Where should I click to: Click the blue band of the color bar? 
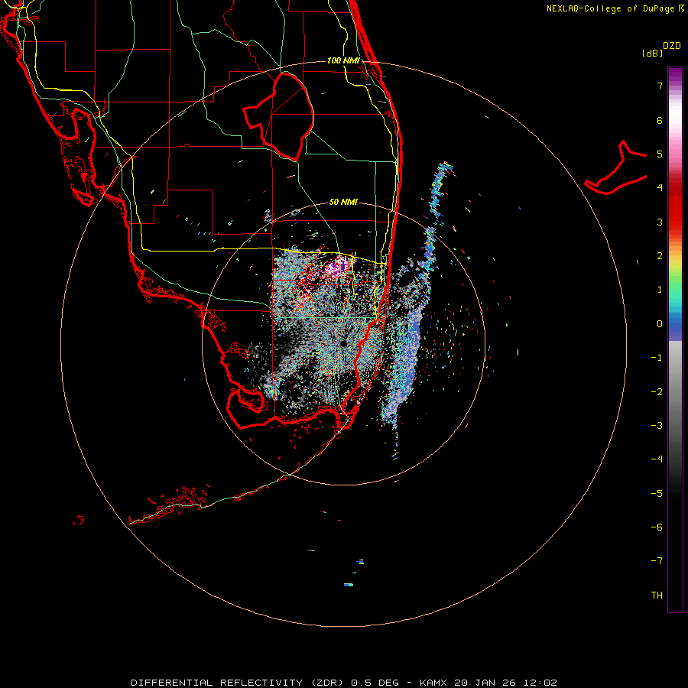pos(675,327)
